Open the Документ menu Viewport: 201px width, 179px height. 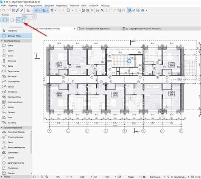coord(49,6)
